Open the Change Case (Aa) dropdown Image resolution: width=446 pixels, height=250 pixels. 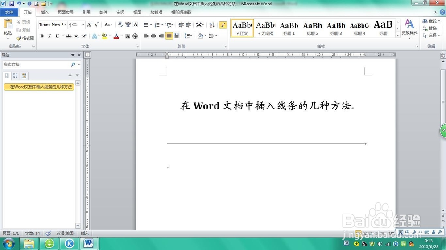(x=108, y=24)
